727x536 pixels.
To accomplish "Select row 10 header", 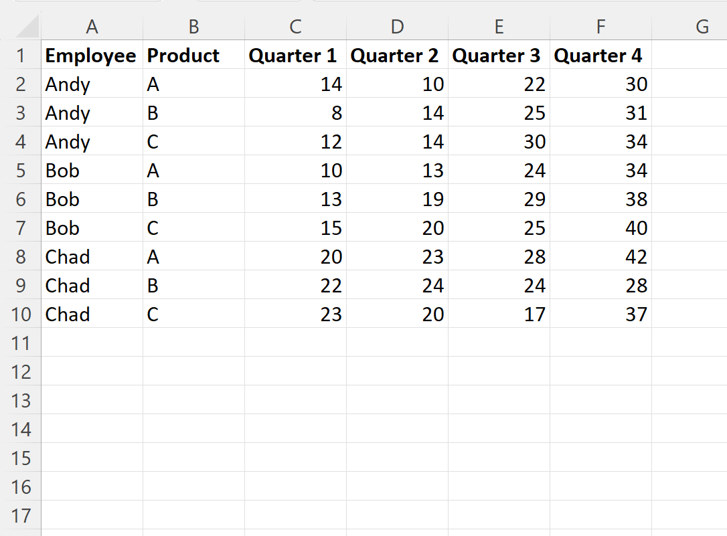I will (x=20, y=314).
